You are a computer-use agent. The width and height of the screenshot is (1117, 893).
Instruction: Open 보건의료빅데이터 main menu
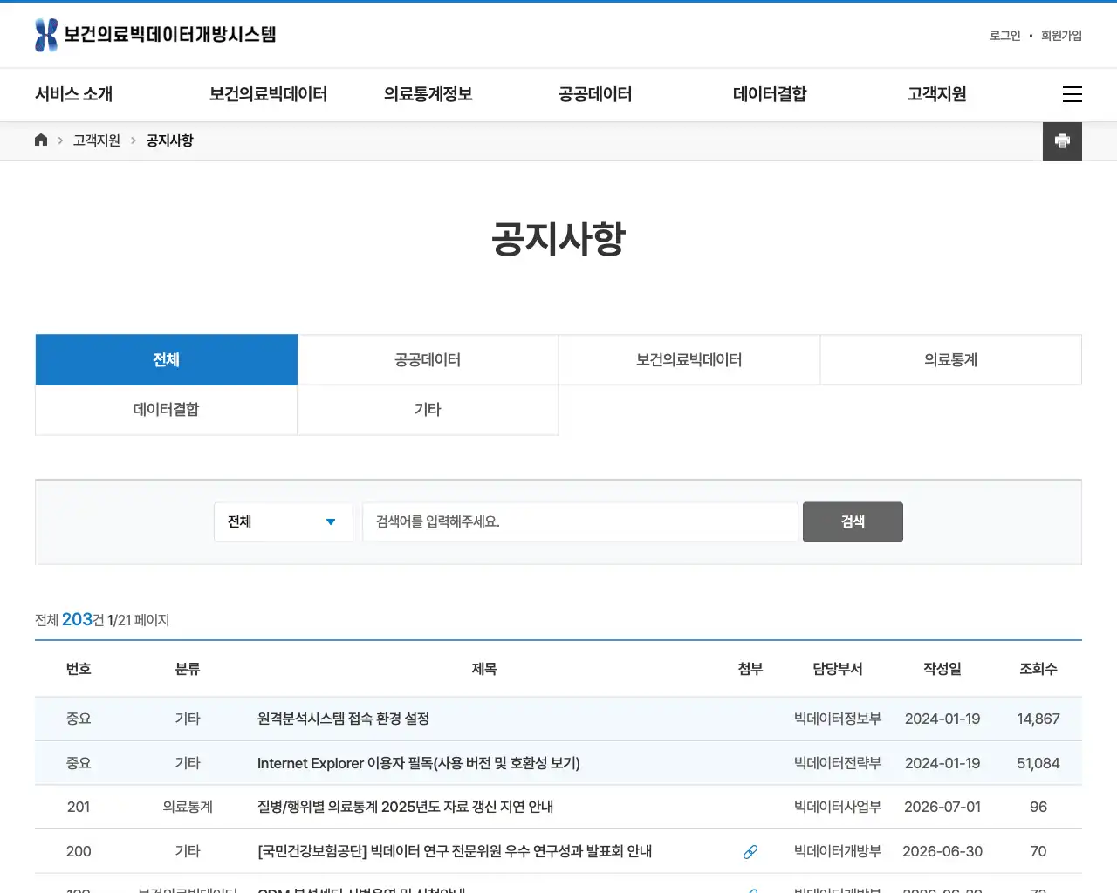tap(268, 94)
